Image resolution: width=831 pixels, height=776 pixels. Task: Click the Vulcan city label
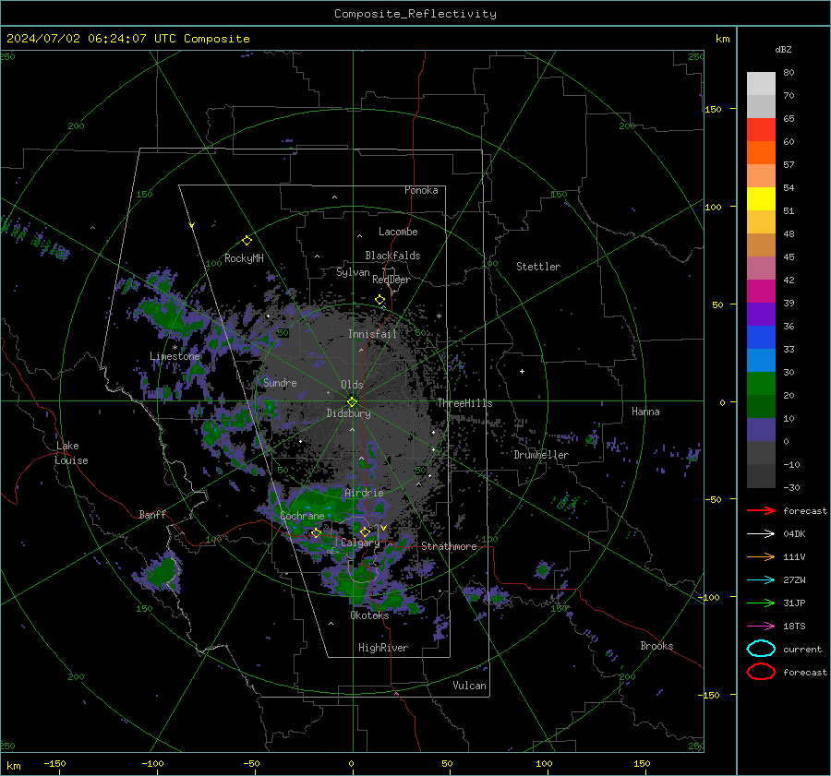coord(470,686)
